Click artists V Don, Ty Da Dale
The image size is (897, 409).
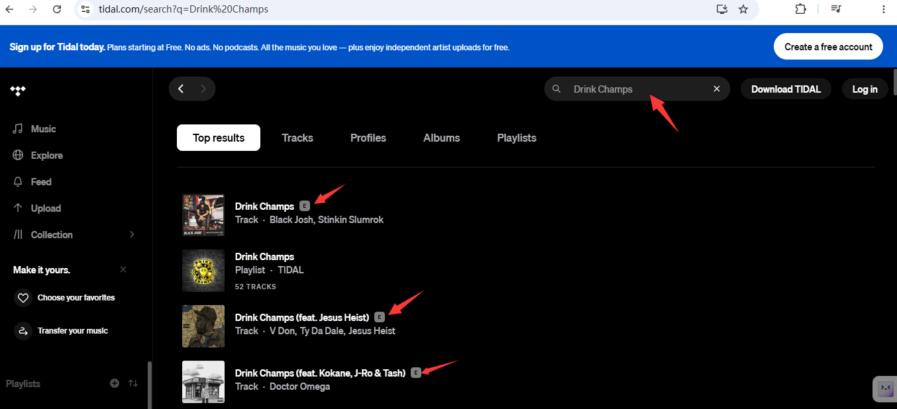coord(307,331)
